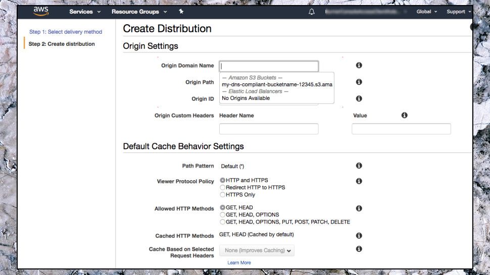This screenshot has width=490, height=275.
Task: Click the pin shortcut icon in navbar
Action: [181, 12]
